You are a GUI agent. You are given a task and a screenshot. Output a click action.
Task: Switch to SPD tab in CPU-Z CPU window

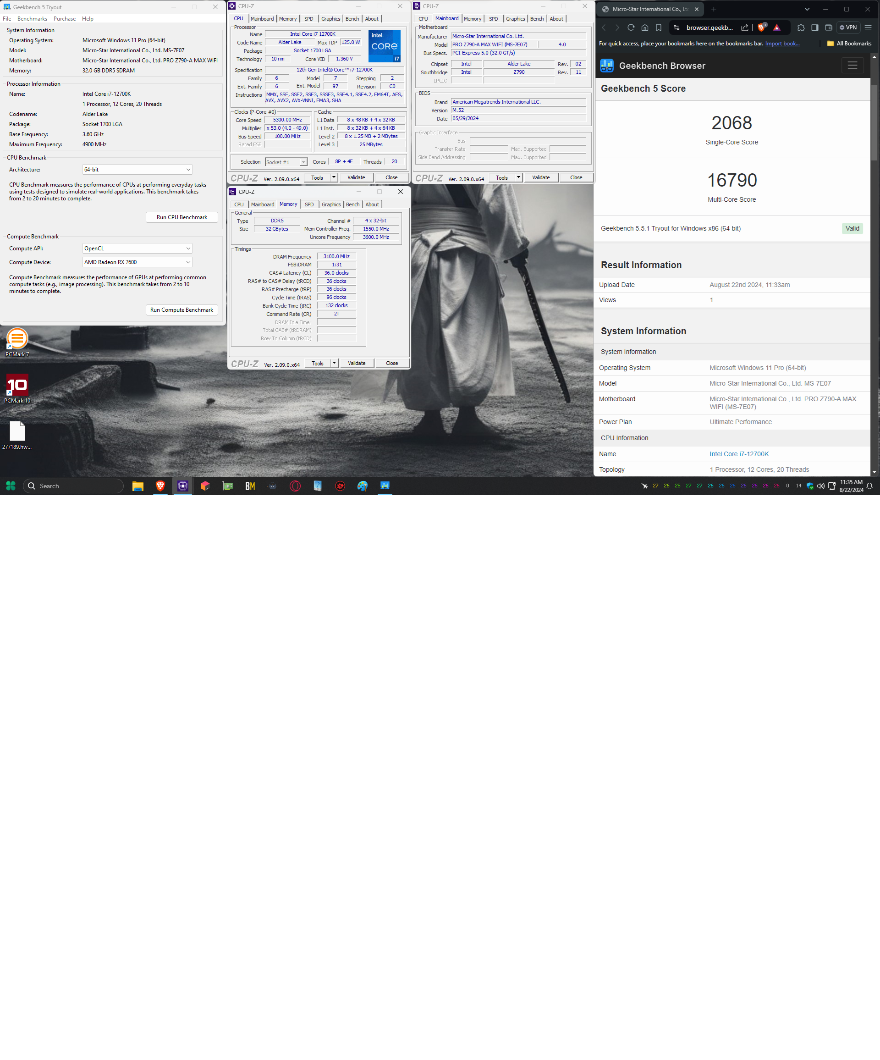(x=309, y=19)
